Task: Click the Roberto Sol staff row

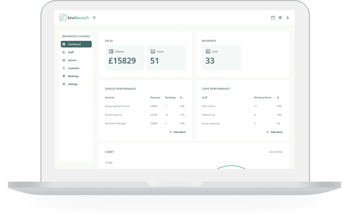Action: [x=242, y=115]
